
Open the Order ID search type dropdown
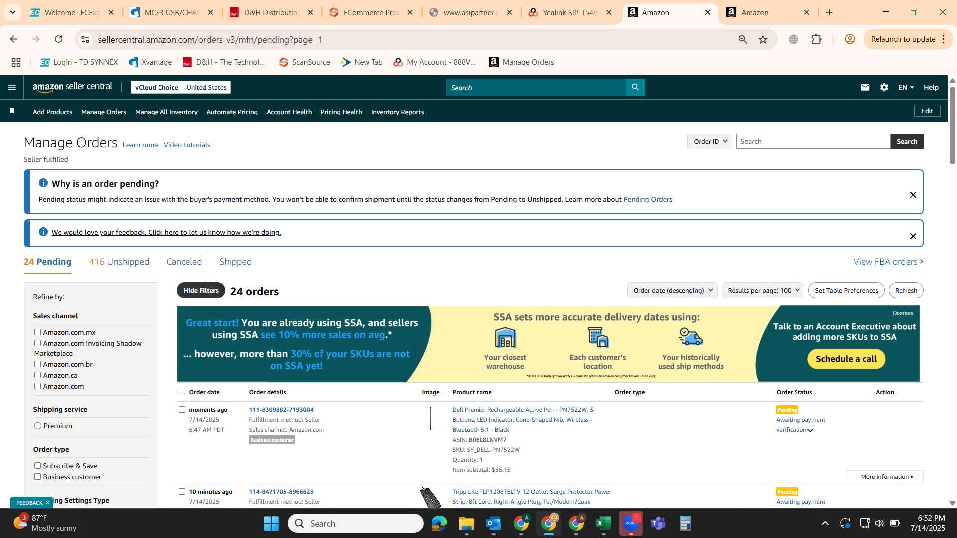pyautogui.click(x=709, y=141)
